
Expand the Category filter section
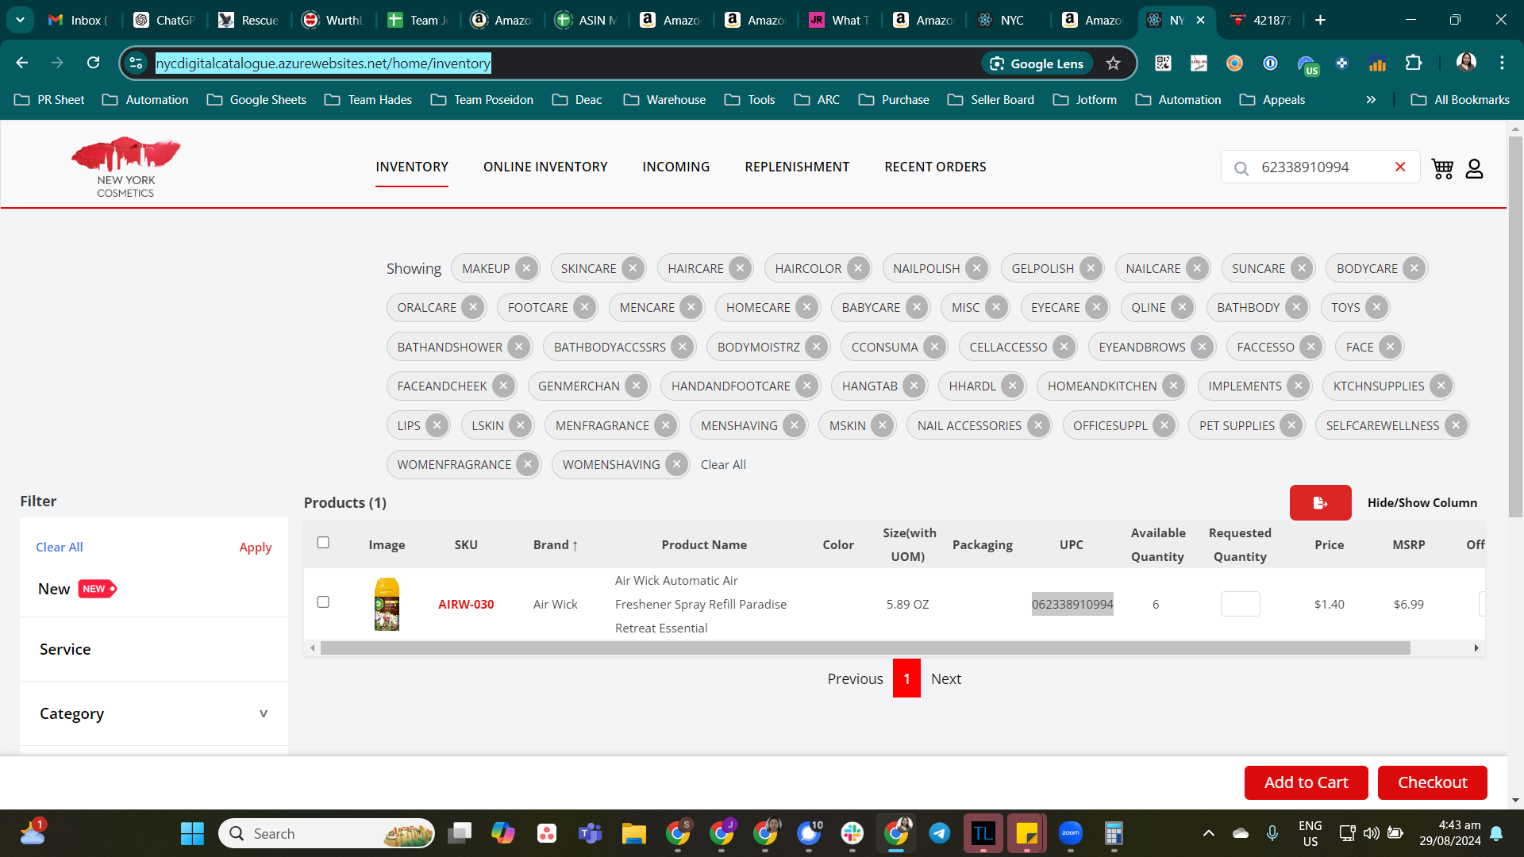154,713
